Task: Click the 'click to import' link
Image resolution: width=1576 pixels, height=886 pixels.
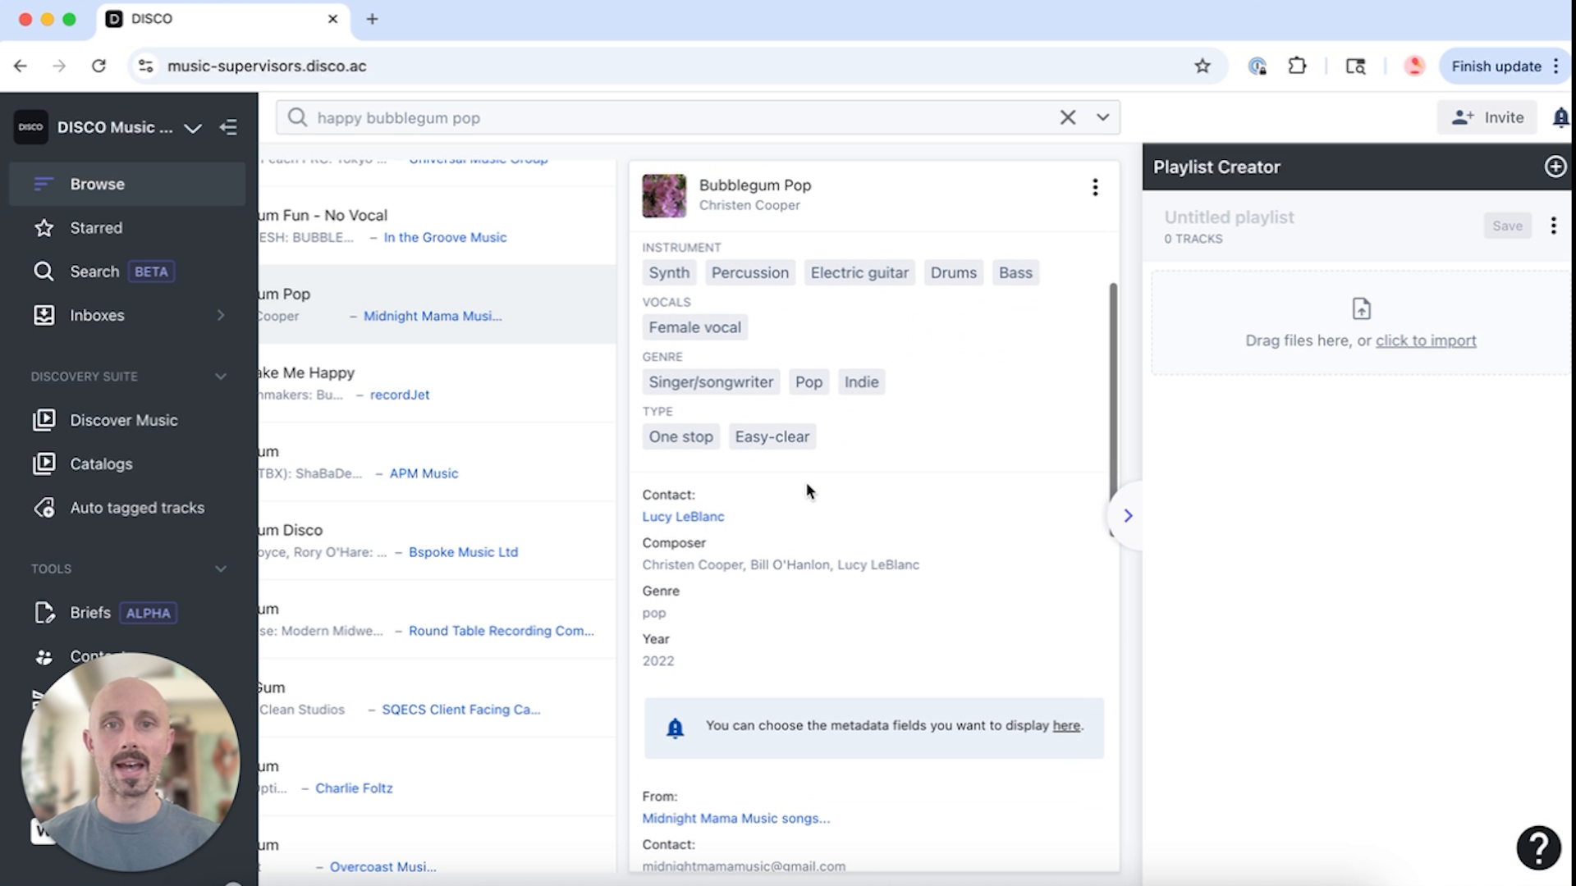Action: [x=1426, y=340]
